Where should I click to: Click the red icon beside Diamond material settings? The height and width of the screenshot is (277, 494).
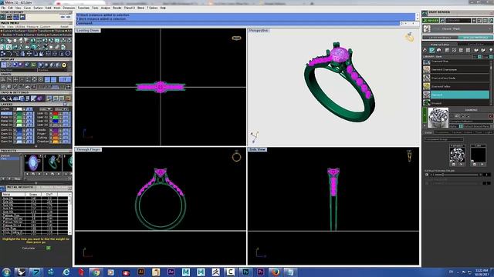click(491, 116)
